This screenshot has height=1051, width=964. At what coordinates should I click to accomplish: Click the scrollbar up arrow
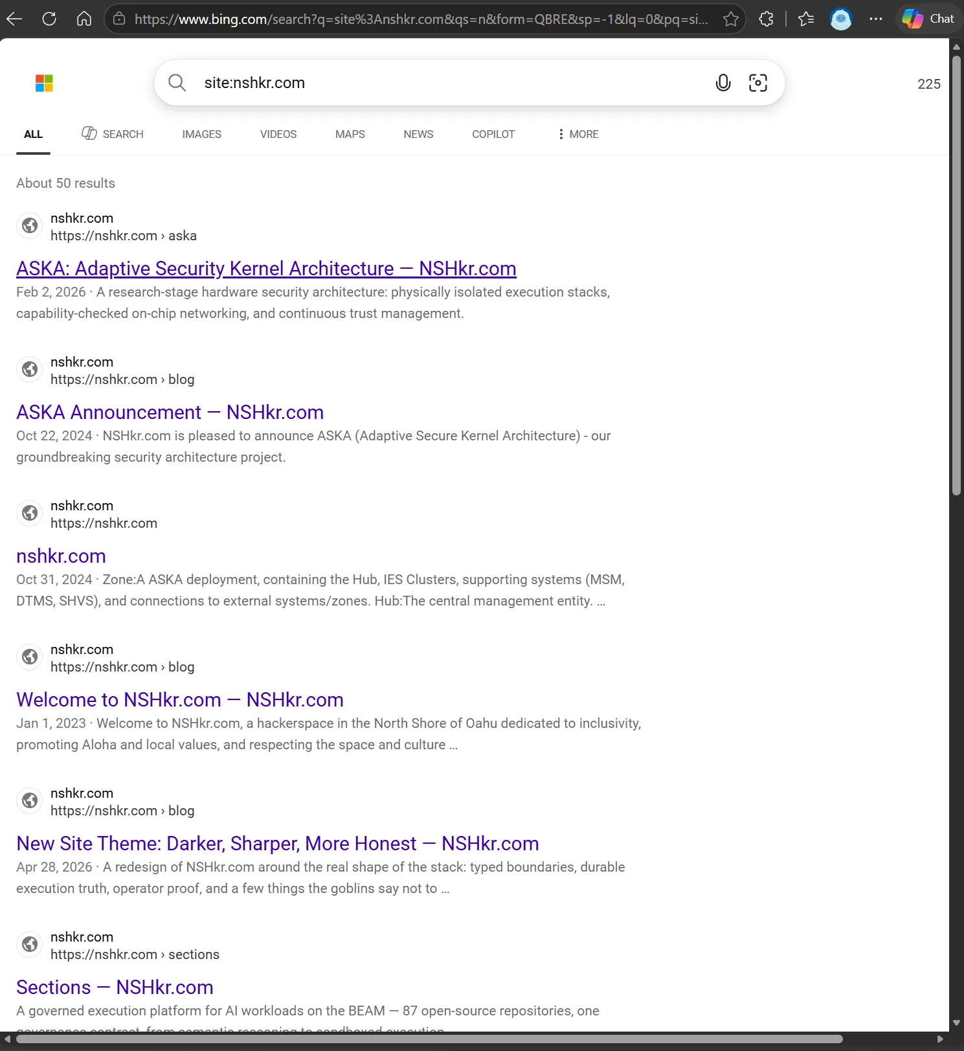tap(956, 47)
